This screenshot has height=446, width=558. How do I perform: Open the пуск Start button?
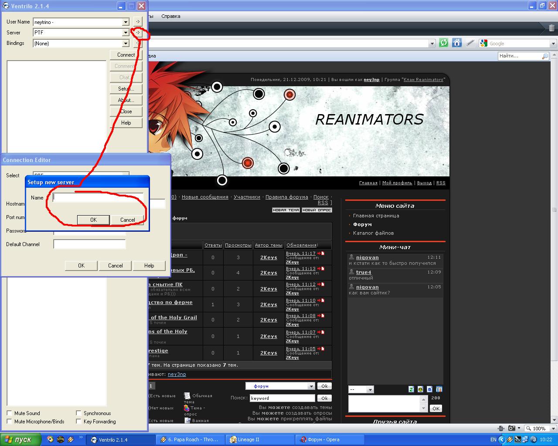(x=20, y=439)
